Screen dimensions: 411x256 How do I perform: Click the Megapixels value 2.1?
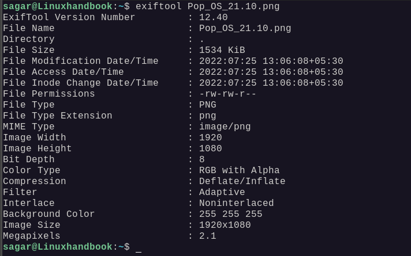pos(208,236)
